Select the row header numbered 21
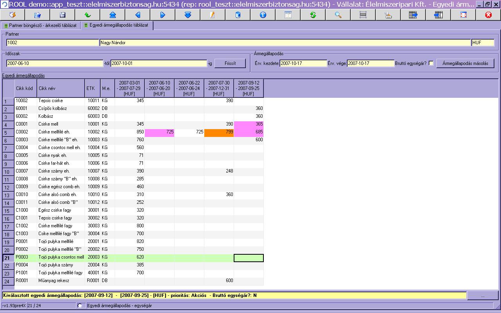 point(8,258)
